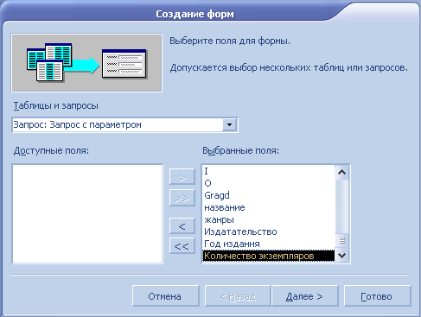Click the >> add all fields button
Screen dimensions: 421x317
click(182, 198)
